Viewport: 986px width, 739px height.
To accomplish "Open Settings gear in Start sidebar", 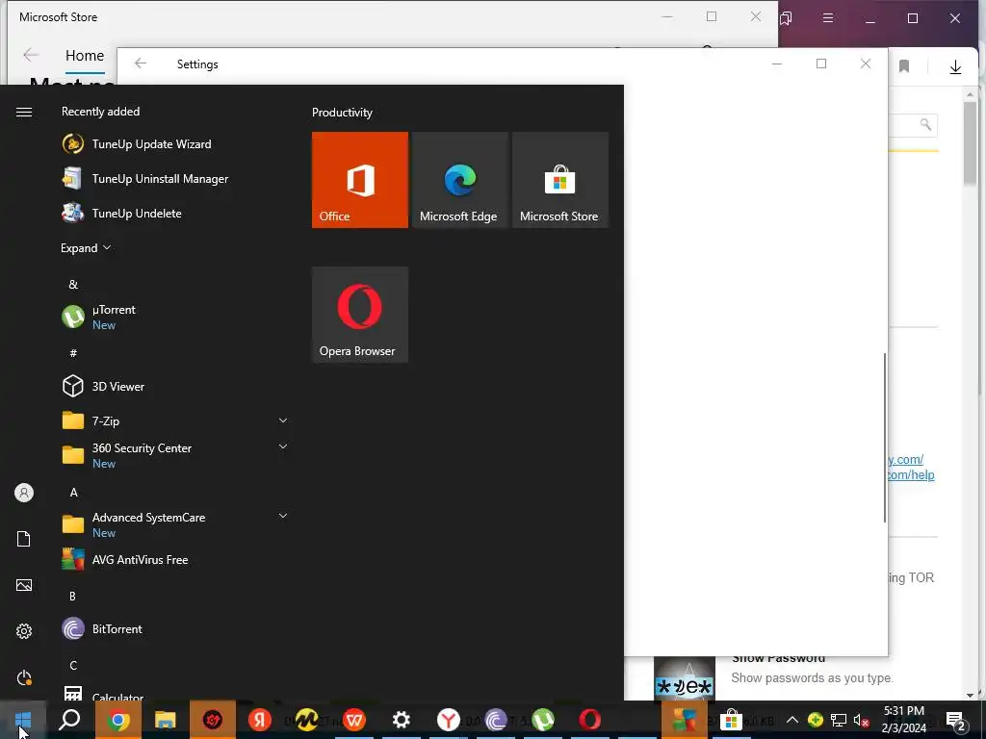I will coord(24,631).
